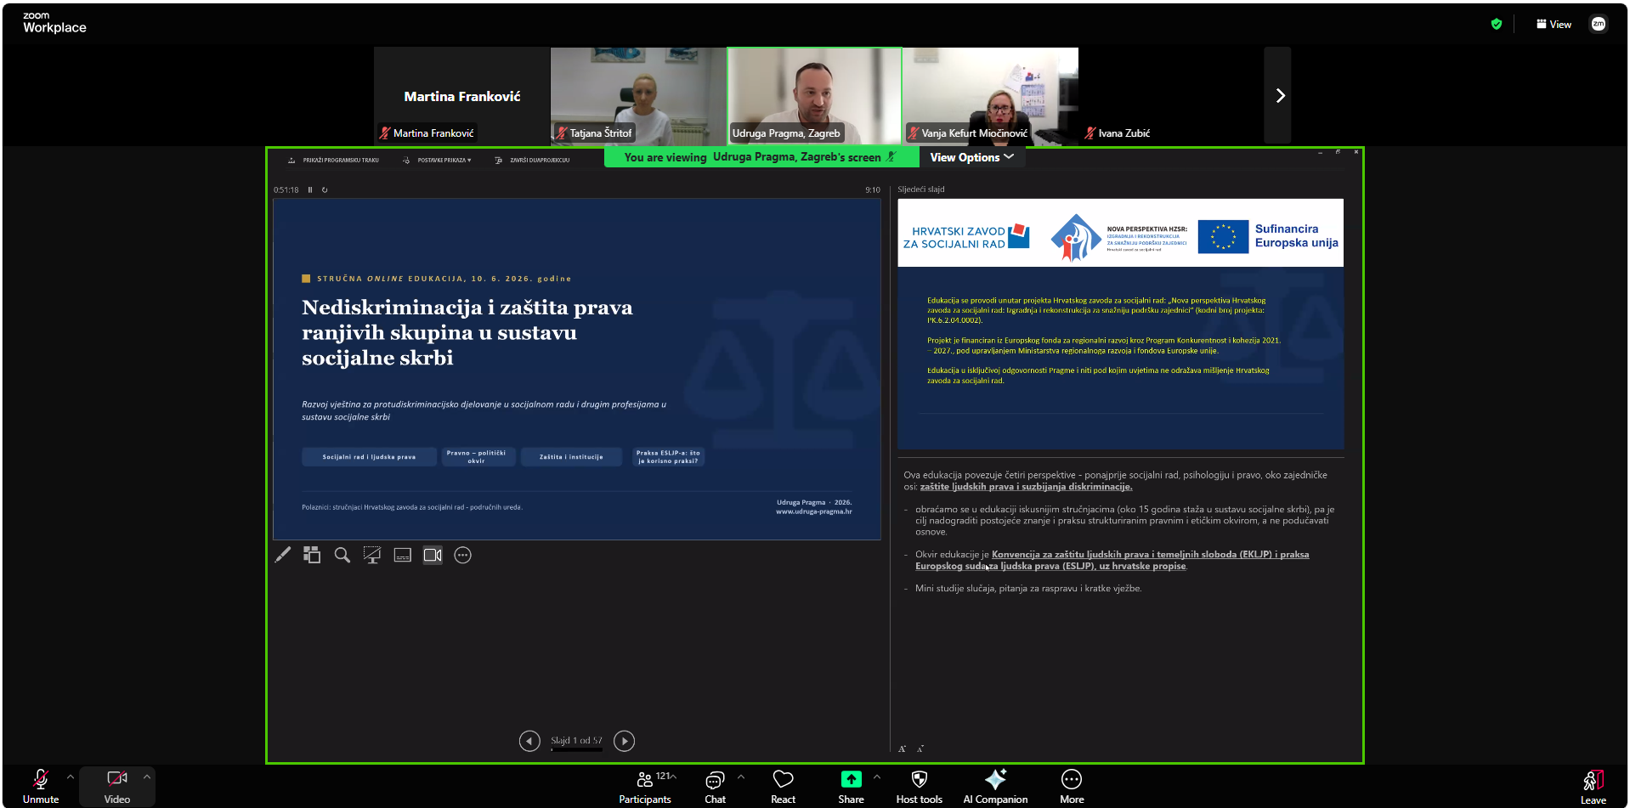Select Ivana Zubić participant tile
The height and width of the screenshot is (808, 1630).
[x=1167, y=95]
